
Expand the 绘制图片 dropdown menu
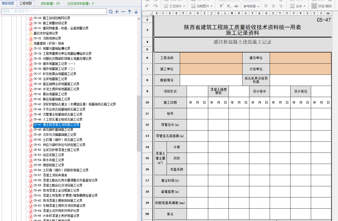coord(202,6)
